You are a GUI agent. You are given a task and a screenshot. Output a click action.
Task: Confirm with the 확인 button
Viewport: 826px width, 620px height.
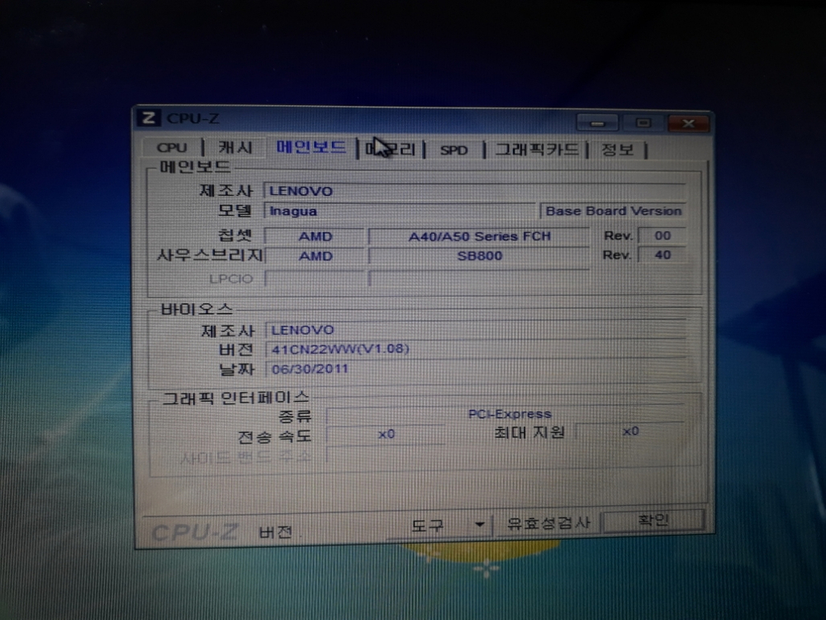tap(653, 520)
